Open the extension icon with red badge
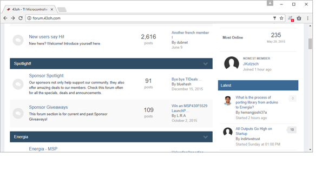Viewport: 335px width, 196px height. click(x=291, y=18)
